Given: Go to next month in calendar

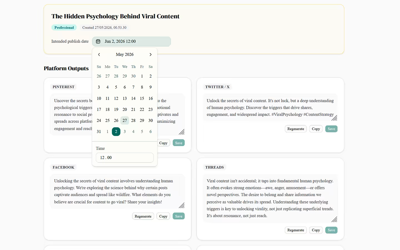Looking at the screenshot, I should tap(151, 54).
